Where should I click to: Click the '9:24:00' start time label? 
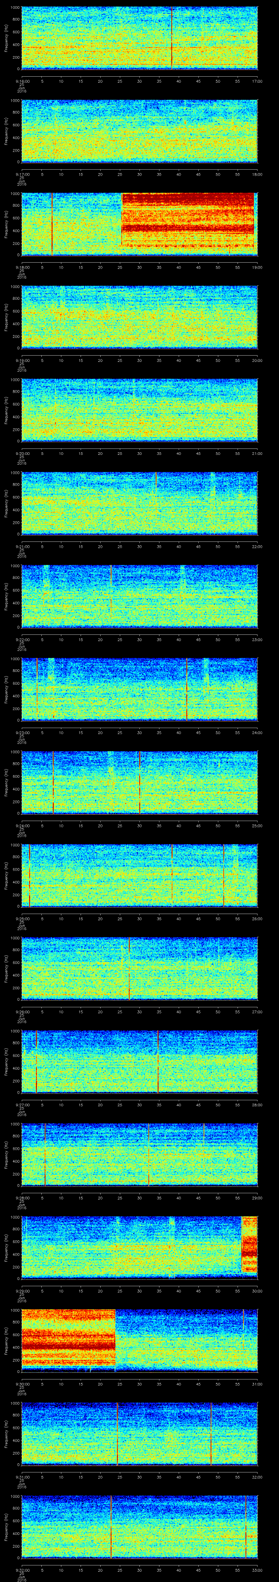coord(22,825)
